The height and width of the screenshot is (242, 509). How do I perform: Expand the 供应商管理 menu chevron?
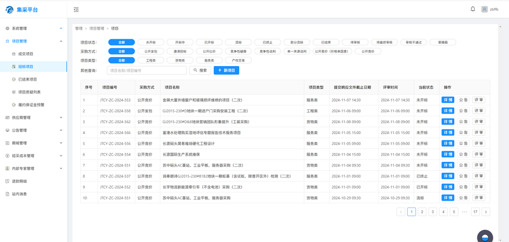[61, 118]
